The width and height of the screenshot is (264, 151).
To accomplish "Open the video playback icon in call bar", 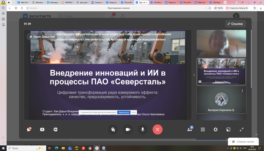I will [x=56, y=129].
